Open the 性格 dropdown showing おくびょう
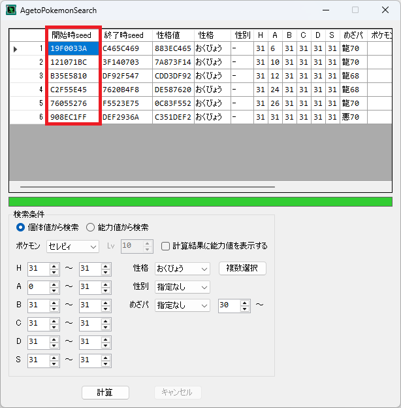 [x=182, y=269]
